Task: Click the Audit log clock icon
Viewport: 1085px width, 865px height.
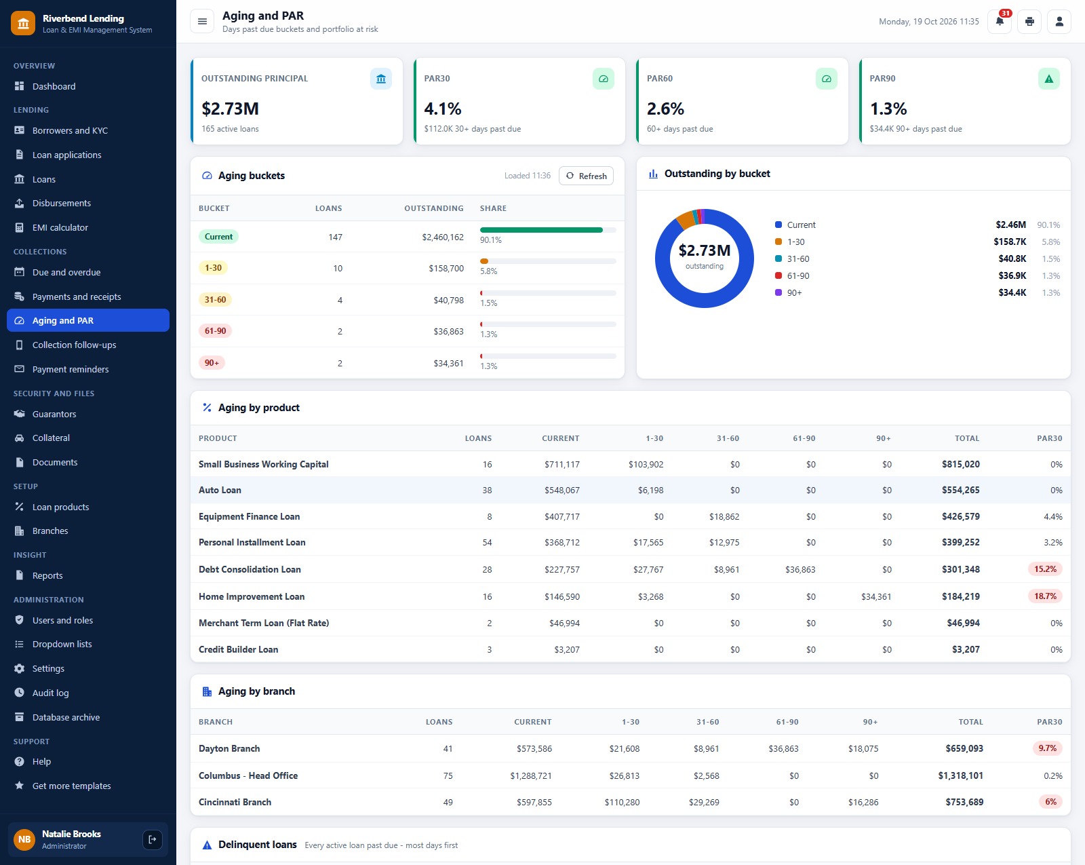Action: coord(20,693)
